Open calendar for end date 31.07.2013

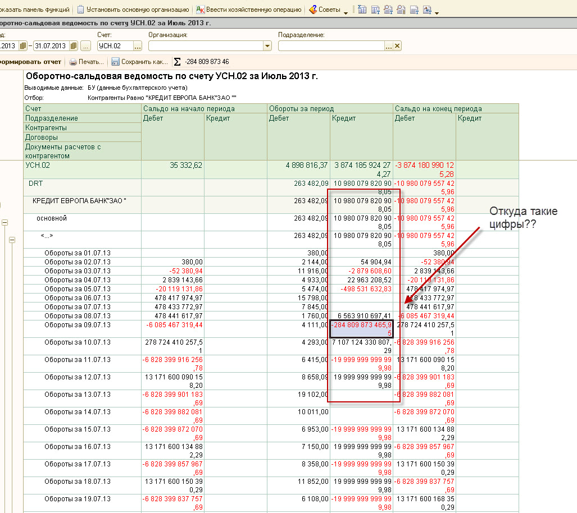point(72,46)
